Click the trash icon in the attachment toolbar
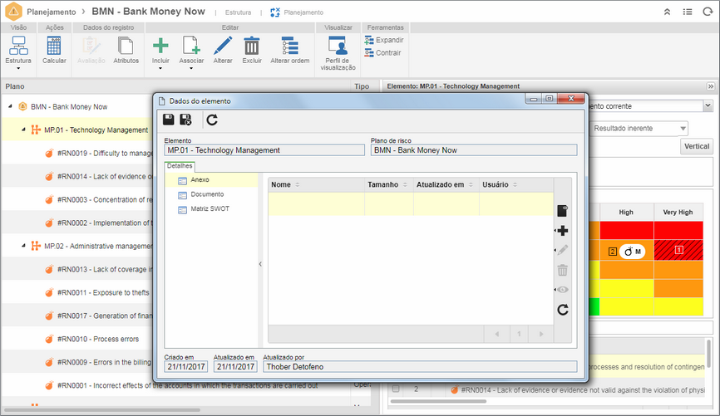The height and width of the screenshot is (416, 720). (x=563, y=270)
